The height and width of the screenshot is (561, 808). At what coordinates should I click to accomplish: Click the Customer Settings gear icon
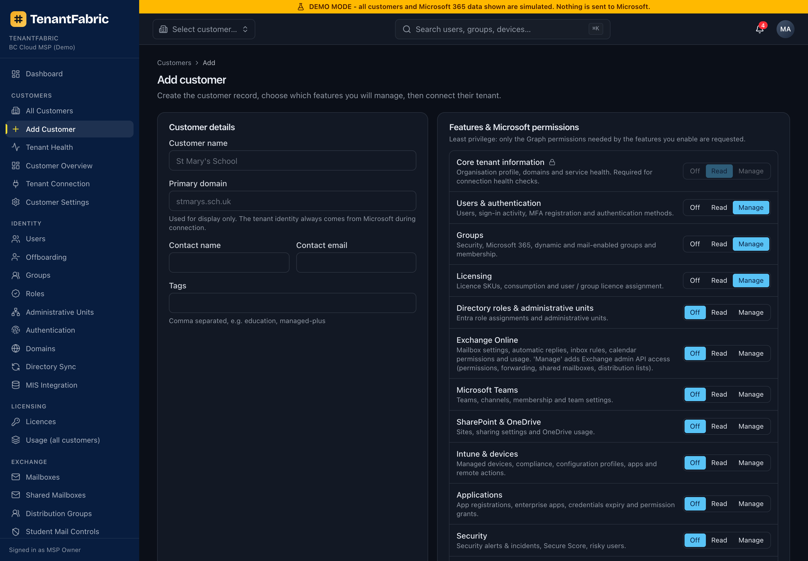pos(16,202)
